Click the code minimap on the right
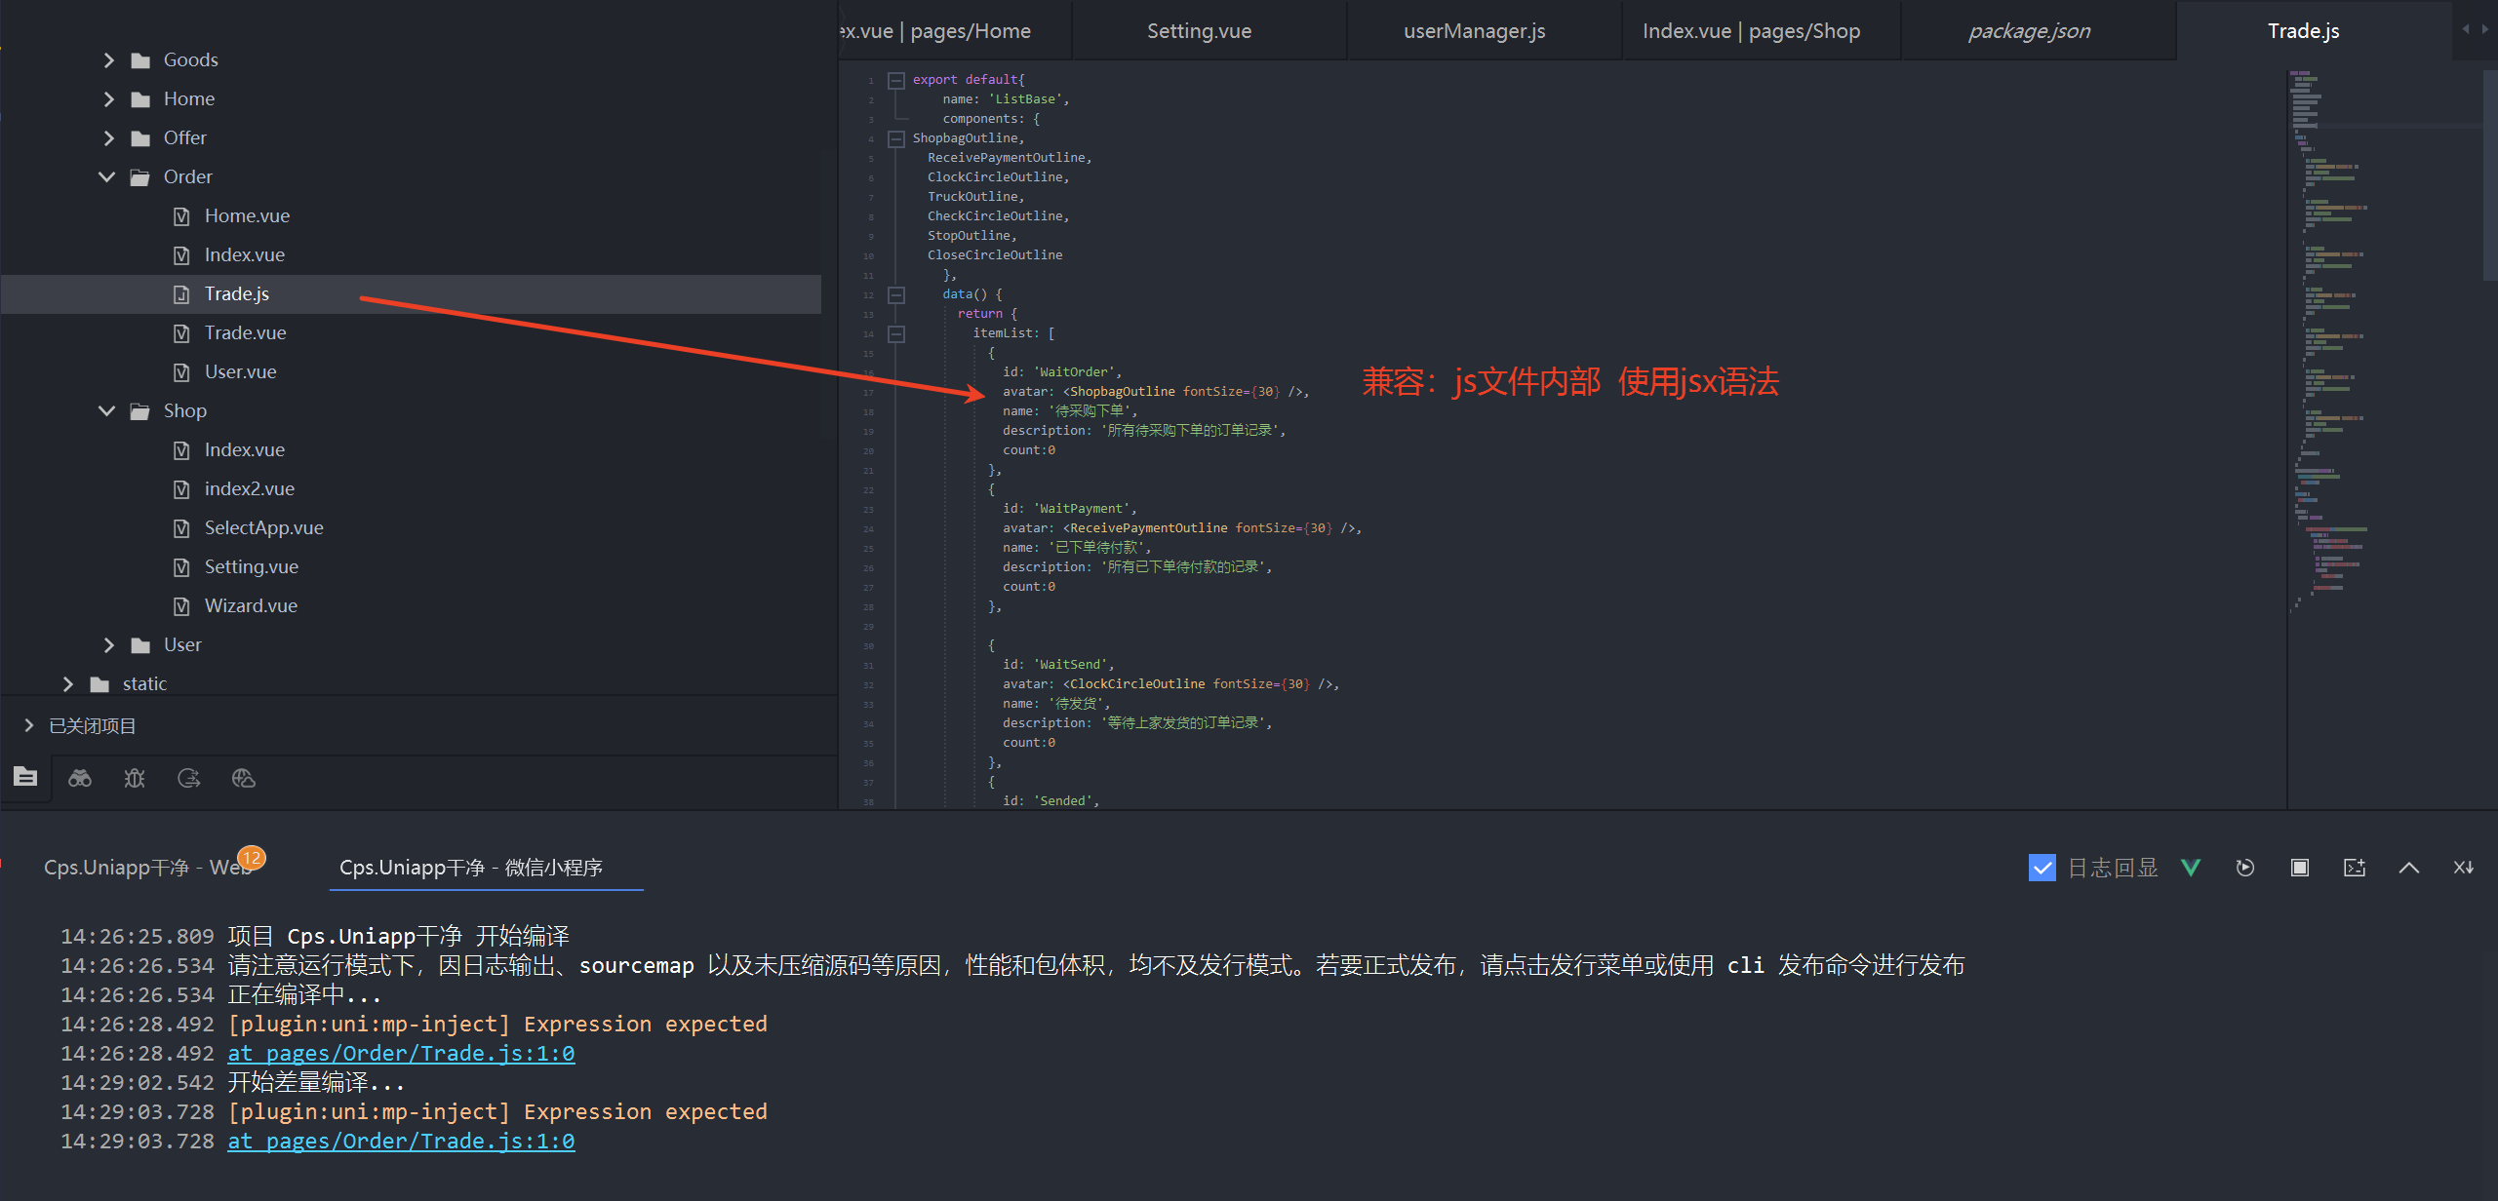Image resolution: width=2498 pixels, height=1201 pixels. tap(2331, 341)
